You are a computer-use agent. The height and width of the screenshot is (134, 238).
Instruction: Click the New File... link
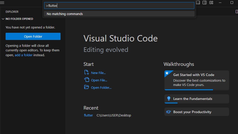98,73
